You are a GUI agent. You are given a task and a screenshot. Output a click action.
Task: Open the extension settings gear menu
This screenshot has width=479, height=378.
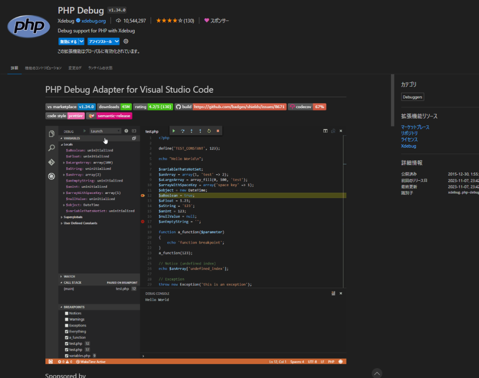click(x=126, y=41)
